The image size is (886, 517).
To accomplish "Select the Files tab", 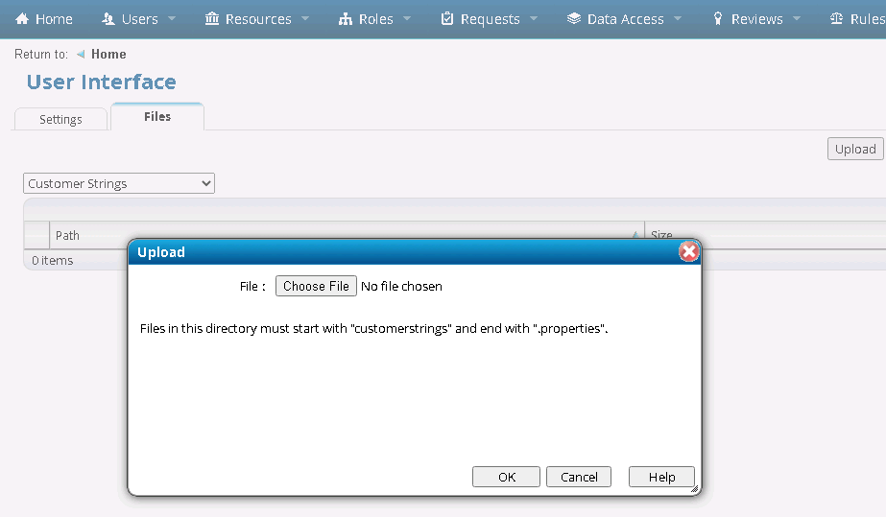I will click(x=157, y=117).
